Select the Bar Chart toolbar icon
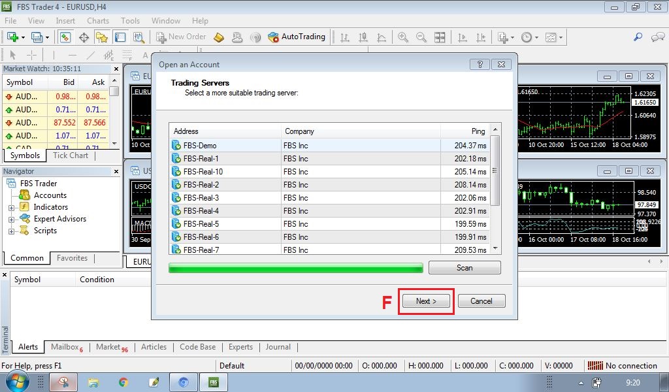This screenshot has width=669, height=392. (x=345, y=37)
